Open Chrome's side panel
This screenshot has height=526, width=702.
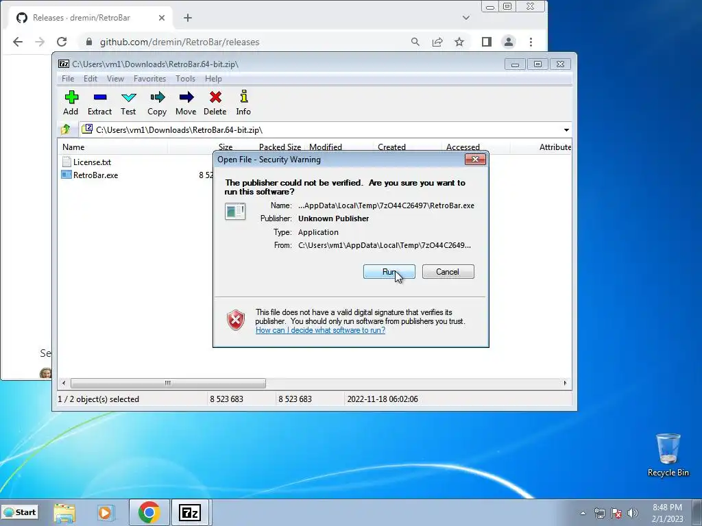coord(487,42)
